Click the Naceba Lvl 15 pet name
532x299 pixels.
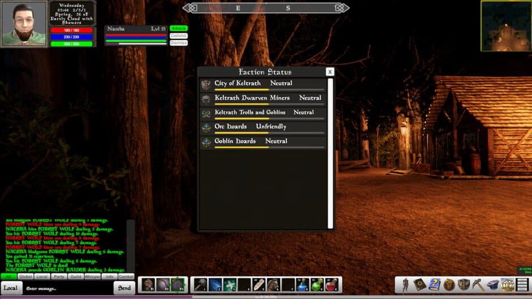tap(136, 29)
